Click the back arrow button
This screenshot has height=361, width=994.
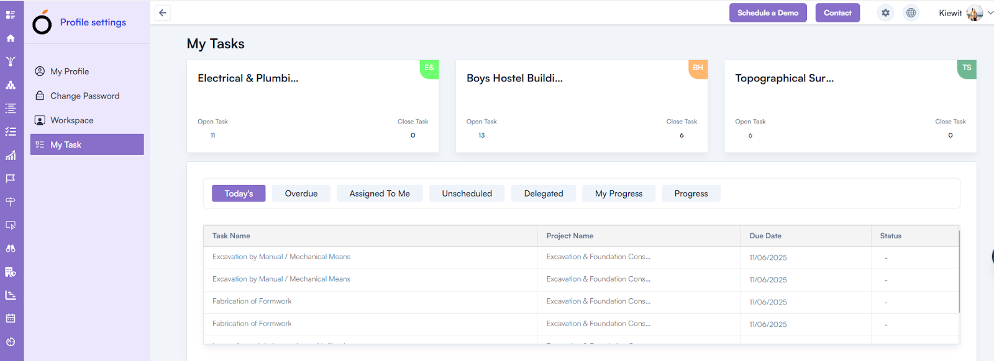(x=163, y=13)
